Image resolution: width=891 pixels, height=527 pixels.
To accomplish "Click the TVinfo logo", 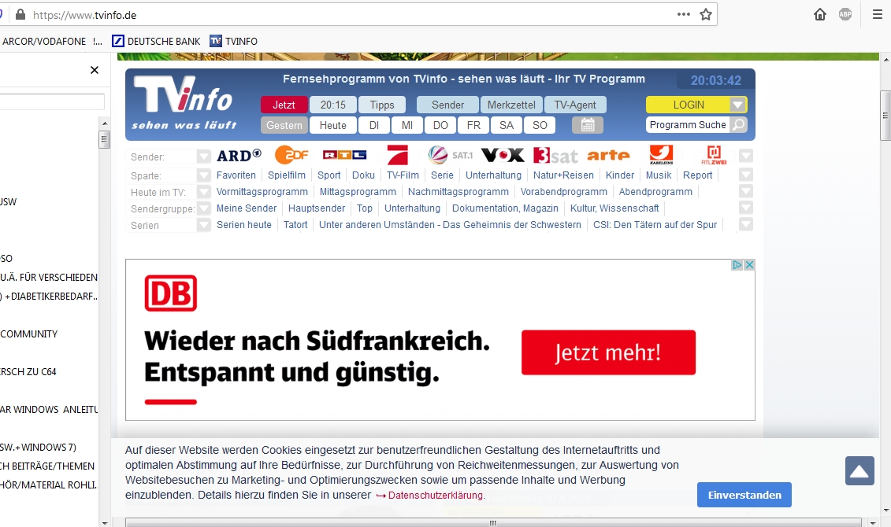I will click(x=183, y=102).
